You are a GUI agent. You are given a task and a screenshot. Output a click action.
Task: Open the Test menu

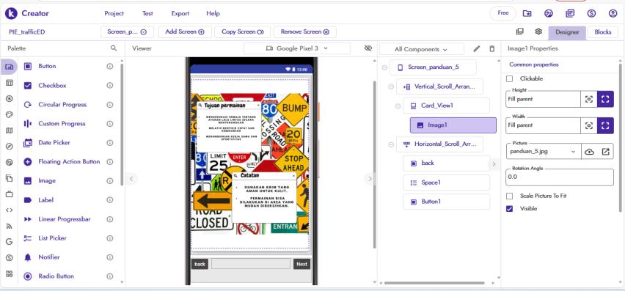point(147,13)
